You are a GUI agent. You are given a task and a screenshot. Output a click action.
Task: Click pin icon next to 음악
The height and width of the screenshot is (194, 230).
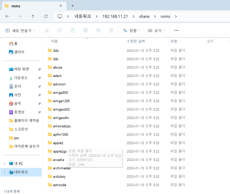point(39,104)
